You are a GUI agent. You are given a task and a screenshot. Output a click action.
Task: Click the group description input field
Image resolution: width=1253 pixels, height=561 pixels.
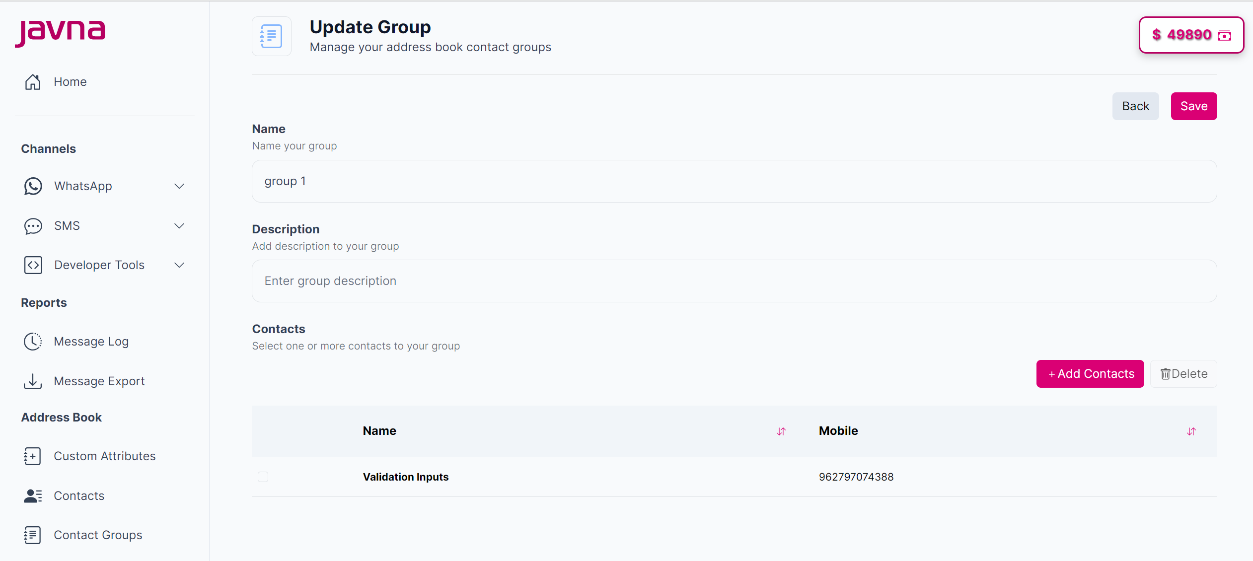coord(734,280)
